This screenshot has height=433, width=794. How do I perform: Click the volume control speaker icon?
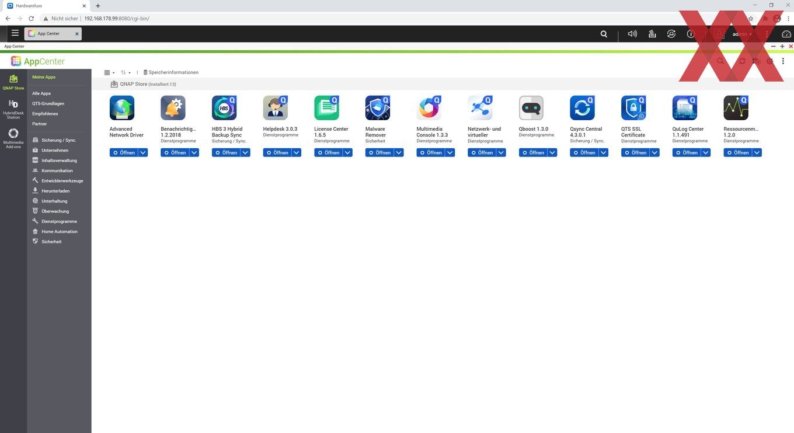click(632, 34)
